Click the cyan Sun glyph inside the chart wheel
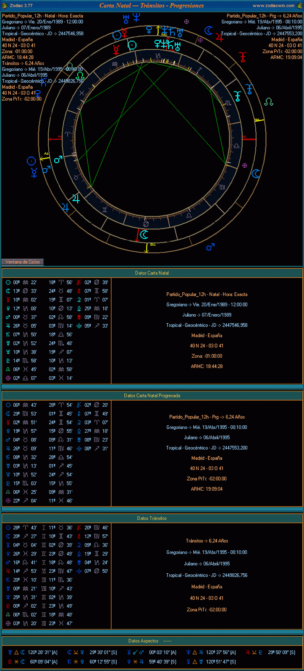This screenshot has height=671, width=304. 132,45
